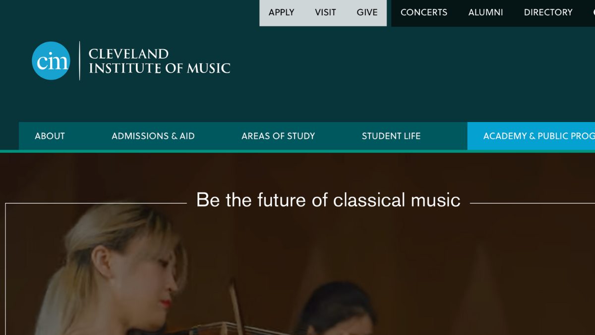Expand the Areas of Study menu
The image size is (595, 335).
(278, 136)
